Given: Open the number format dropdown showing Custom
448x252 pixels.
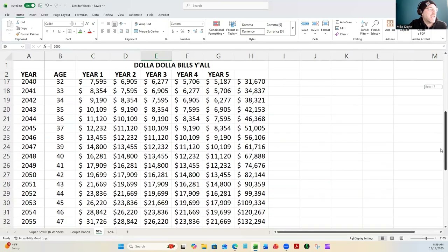Looking at the screenshot, I should click(202, 24).
